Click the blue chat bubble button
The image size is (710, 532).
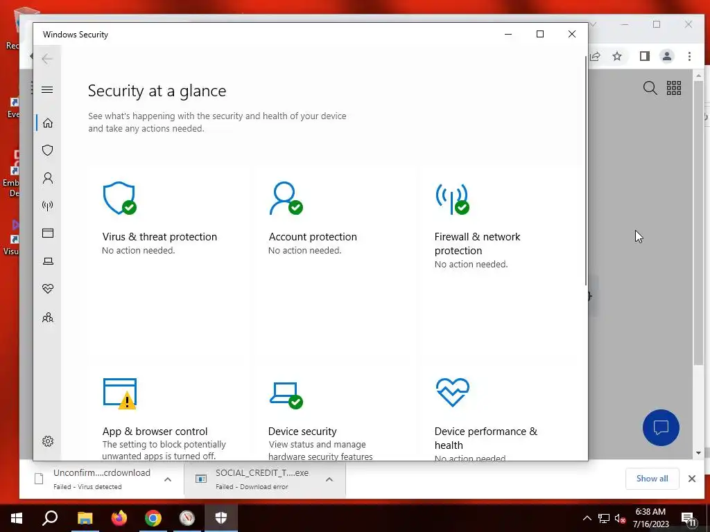tap(661, 427)
